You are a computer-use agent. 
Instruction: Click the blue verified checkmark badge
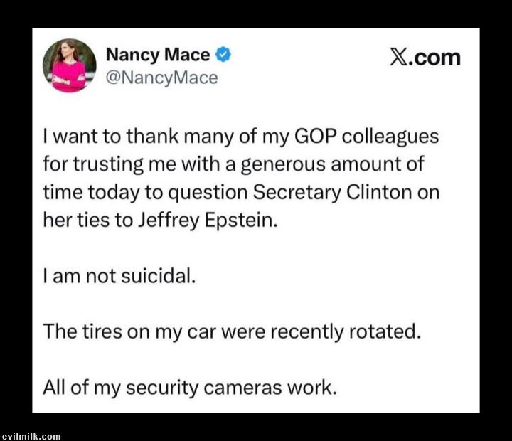coord(223,55)
